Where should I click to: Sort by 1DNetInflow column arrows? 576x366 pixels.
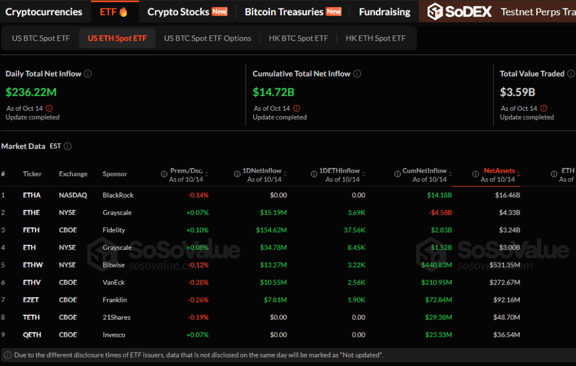pos(285,174)
